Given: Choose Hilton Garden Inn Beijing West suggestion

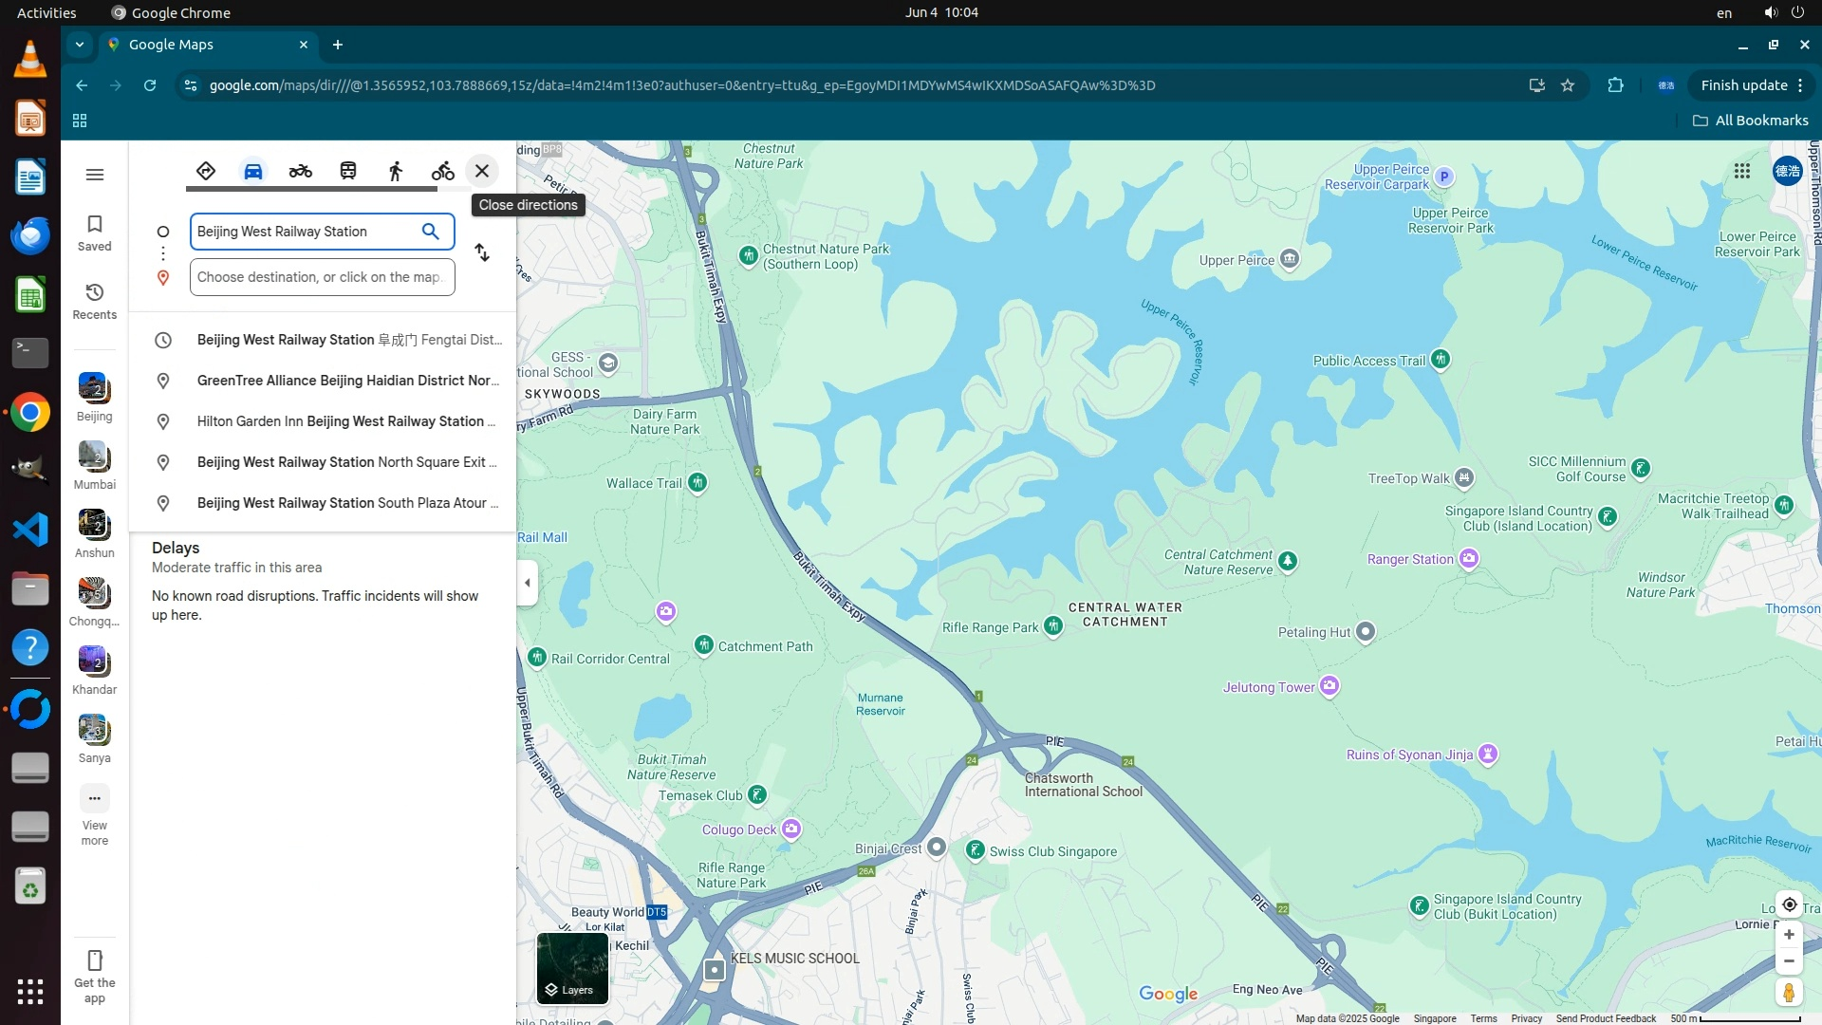Looking at the screenshot, I should click(345, 421).
